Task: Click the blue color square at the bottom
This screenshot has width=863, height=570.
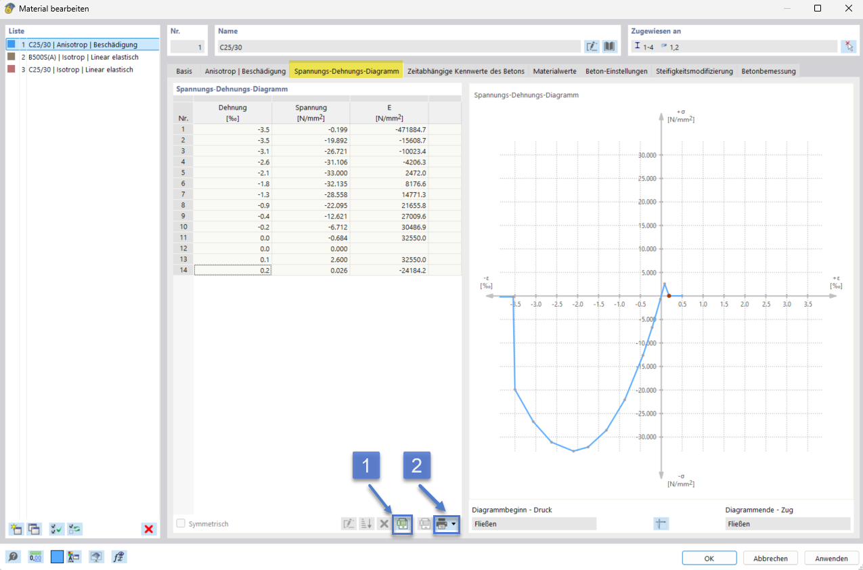Action: [57, 556]
